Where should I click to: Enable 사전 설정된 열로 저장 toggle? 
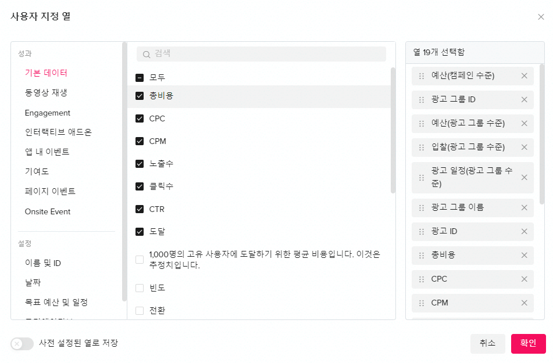[x=22, y=343]
